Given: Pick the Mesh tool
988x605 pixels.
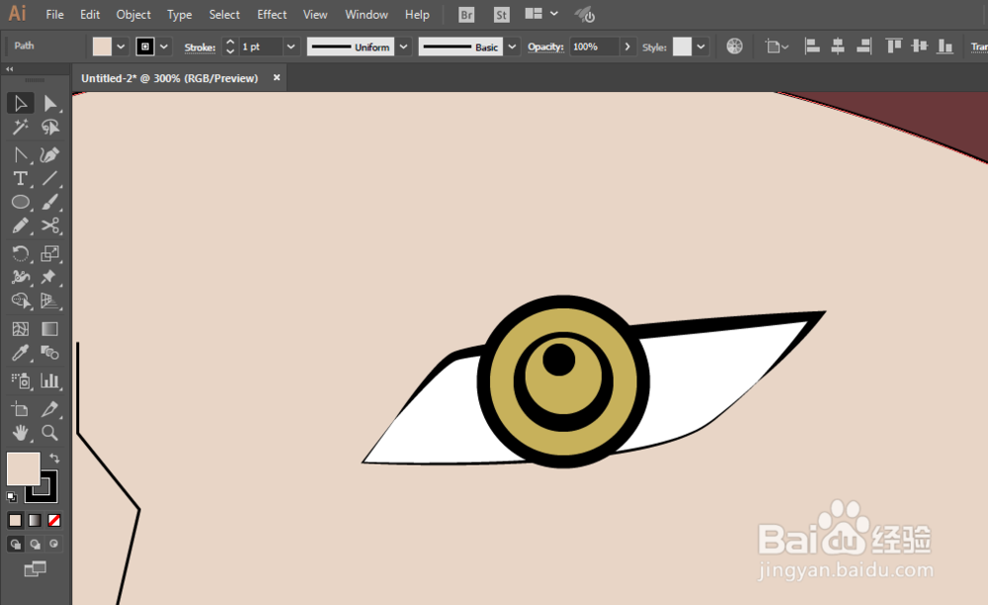Looking at the screenshot, I should coord(20,329).
